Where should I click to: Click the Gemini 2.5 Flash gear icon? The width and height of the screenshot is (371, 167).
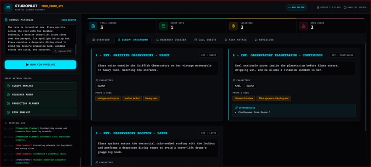[x=318, y=7]
